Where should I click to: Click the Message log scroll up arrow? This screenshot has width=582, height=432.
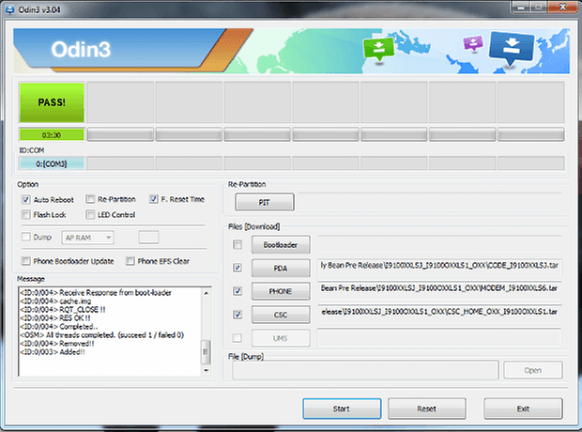tap(206, 293)
